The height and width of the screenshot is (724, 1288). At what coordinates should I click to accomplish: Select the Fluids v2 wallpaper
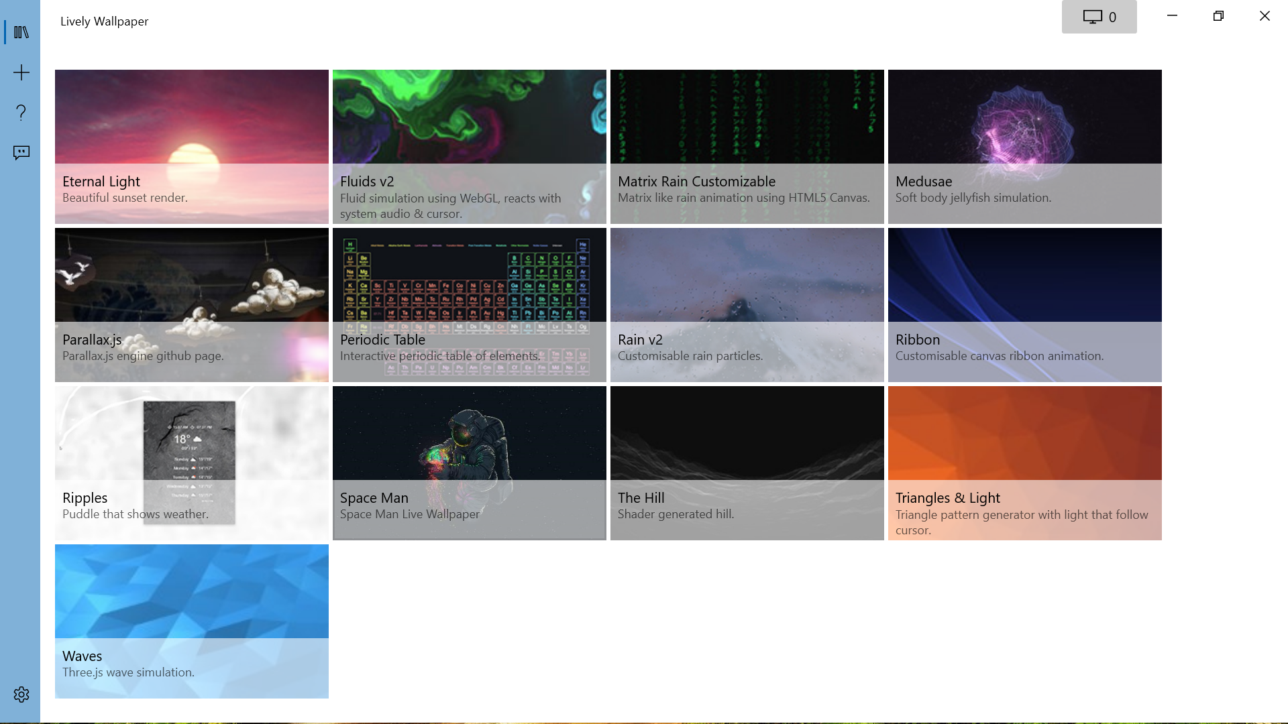pos(470,146)
